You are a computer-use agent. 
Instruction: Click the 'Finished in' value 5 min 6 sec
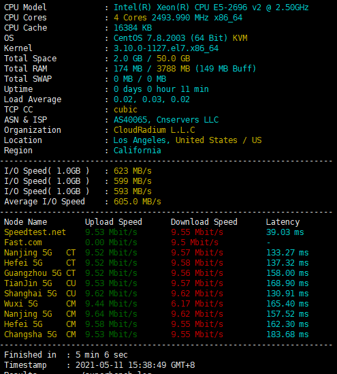coord(101,355)
